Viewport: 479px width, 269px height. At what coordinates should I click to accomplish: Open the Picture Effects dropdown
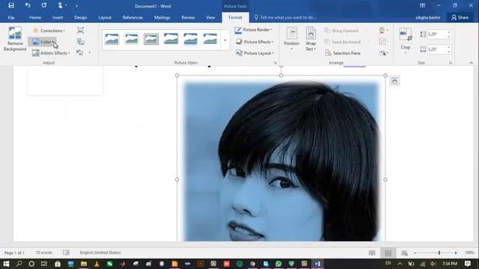point(254,42)
